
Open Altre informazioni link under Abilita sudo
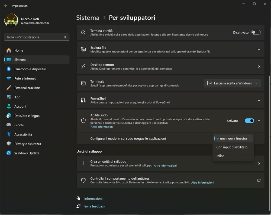pyautogui.click(x=102, y=127)
